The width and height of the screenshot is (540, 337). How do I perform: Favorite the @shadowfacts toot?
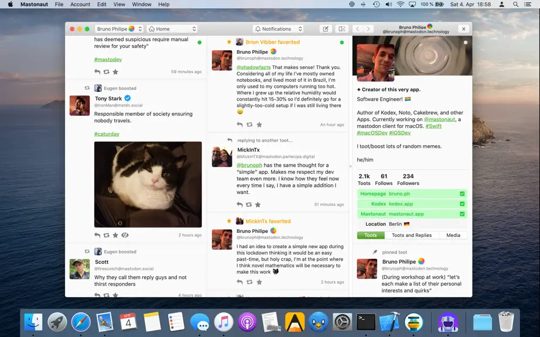click(x=259, y=125)
